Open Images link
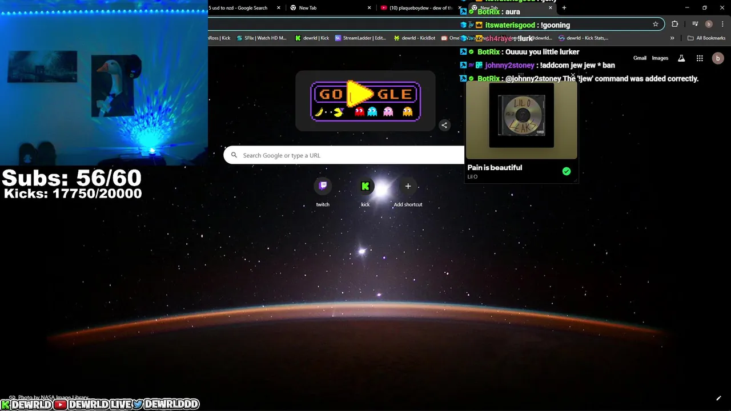This screenshot has height=411, width=731. pyautogui.click(x=660, y=58)
